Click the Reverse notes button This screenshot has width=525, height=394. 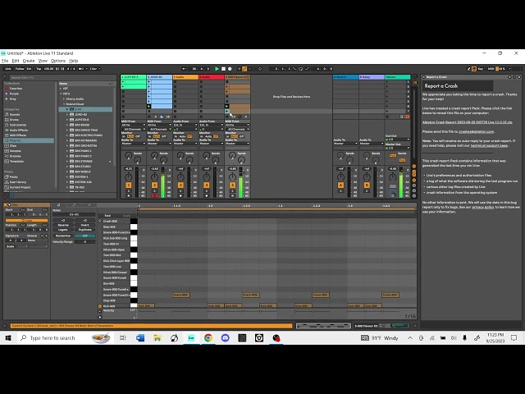click(63, 225)
